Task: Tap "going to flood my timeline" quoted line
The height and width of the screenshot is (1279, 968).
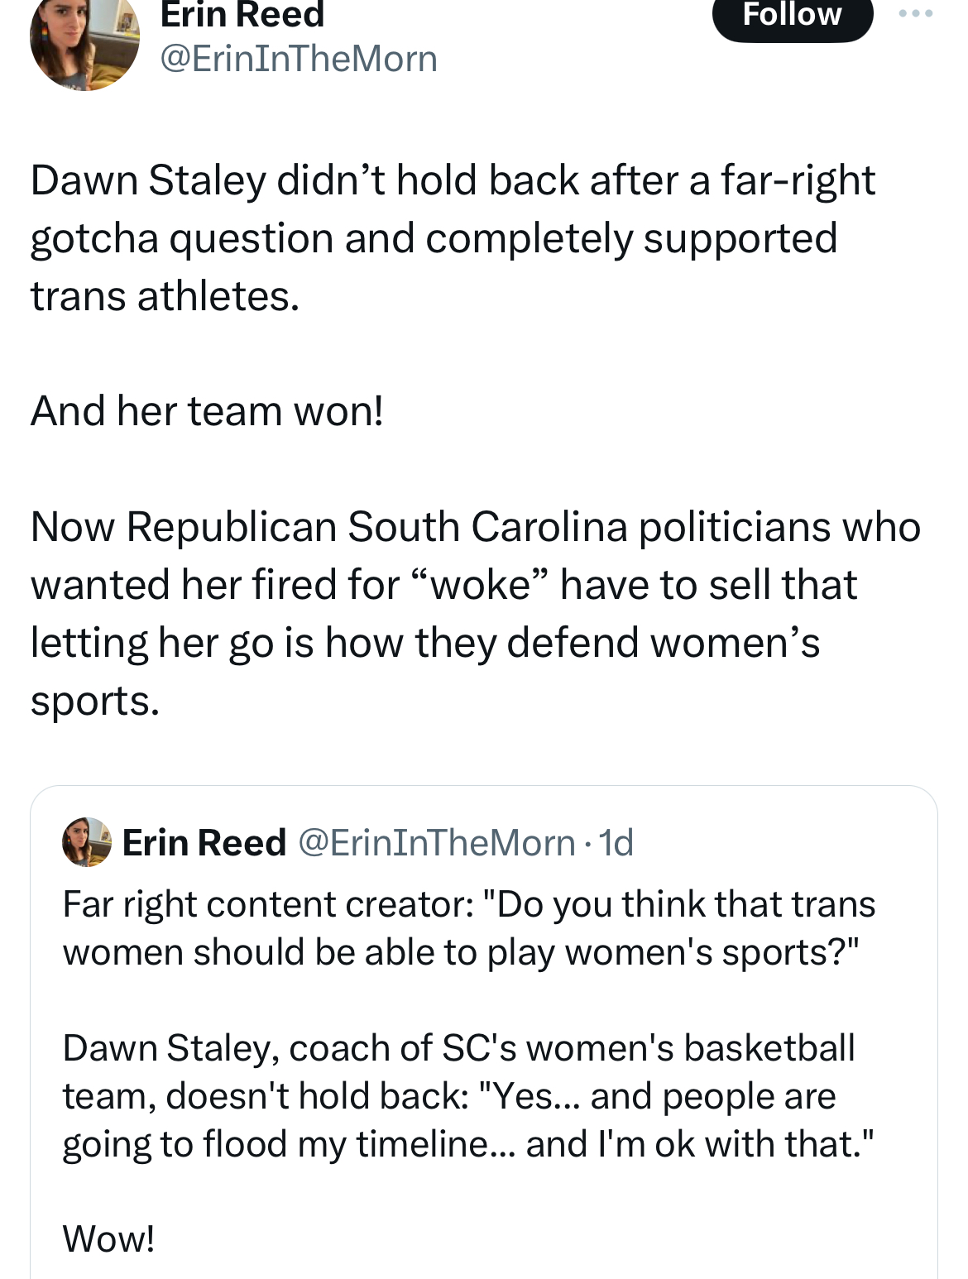Action: coord(467,1144)
